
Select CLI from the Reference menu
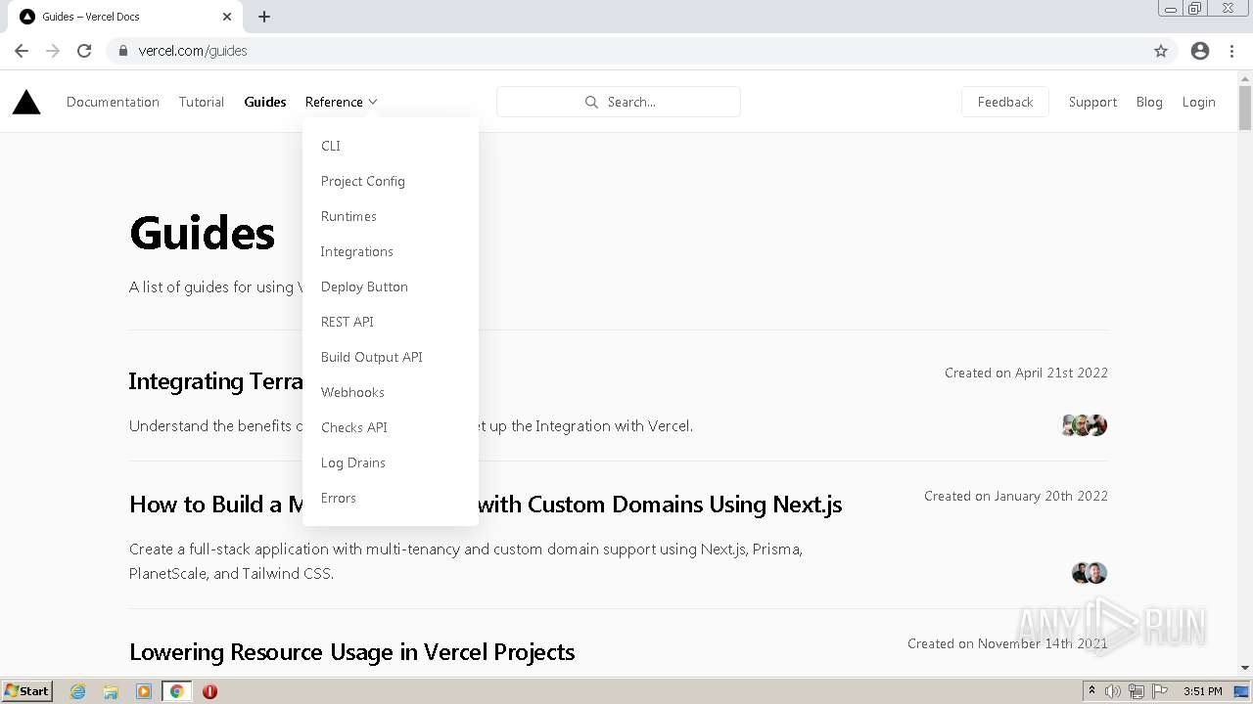pyautogui.click(x=331, y=146)
